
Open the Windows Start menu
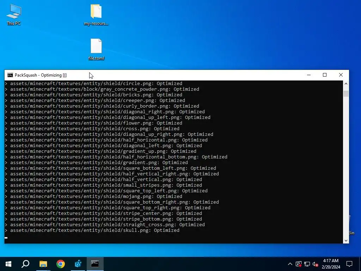[8, 264]
